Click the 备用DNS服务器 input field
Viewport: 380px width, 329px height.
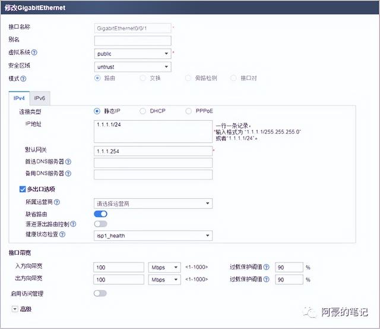(x=153, y=174)
